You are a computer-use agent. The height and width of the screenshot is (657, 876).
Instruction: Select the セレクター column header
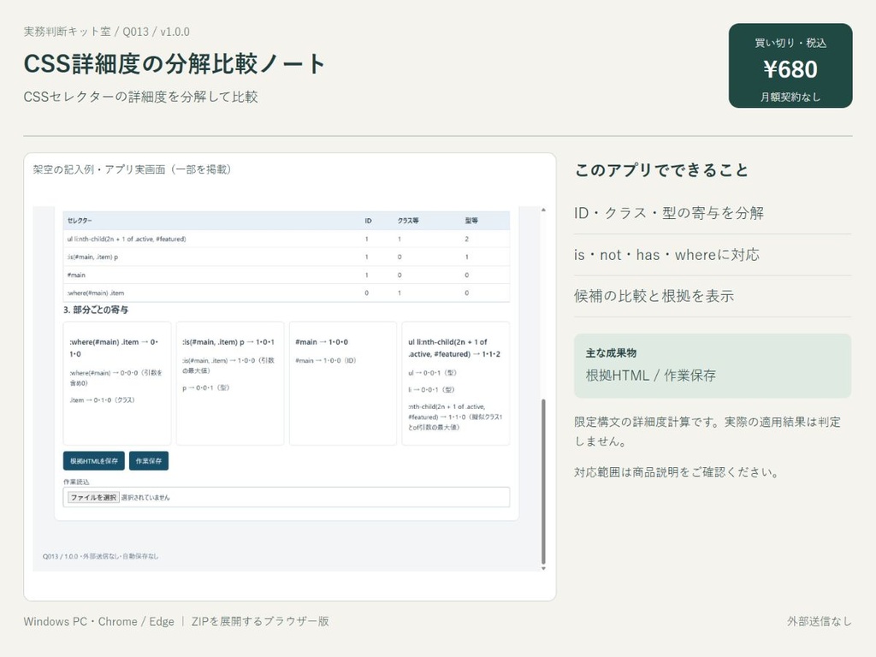80,221
